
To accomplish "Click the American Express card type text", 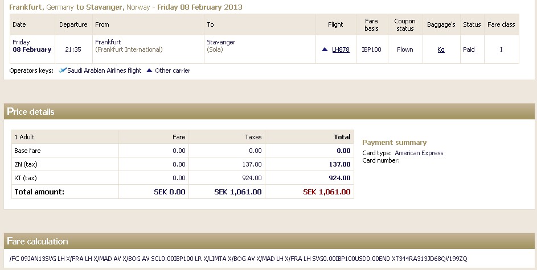I will pyautogui.click(x=419, y=153).
